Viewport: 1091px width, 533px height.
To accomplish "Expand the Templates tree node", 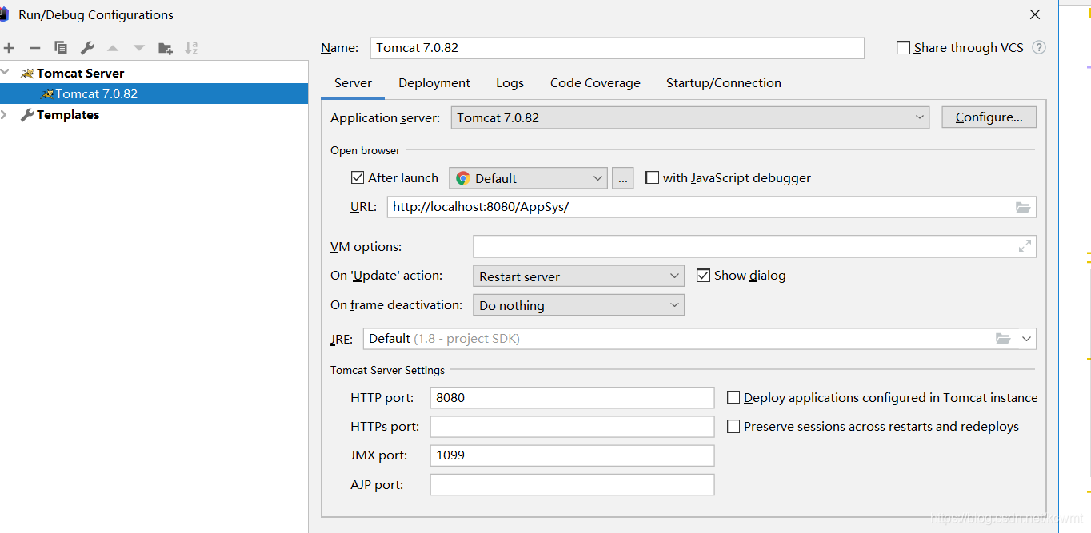I will coord(6,115).
